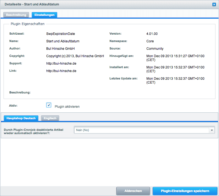The image size is (219, 196).
Task: Toggle the Plugin aktivieren checkbox
Action: click(x=49, y=105)
